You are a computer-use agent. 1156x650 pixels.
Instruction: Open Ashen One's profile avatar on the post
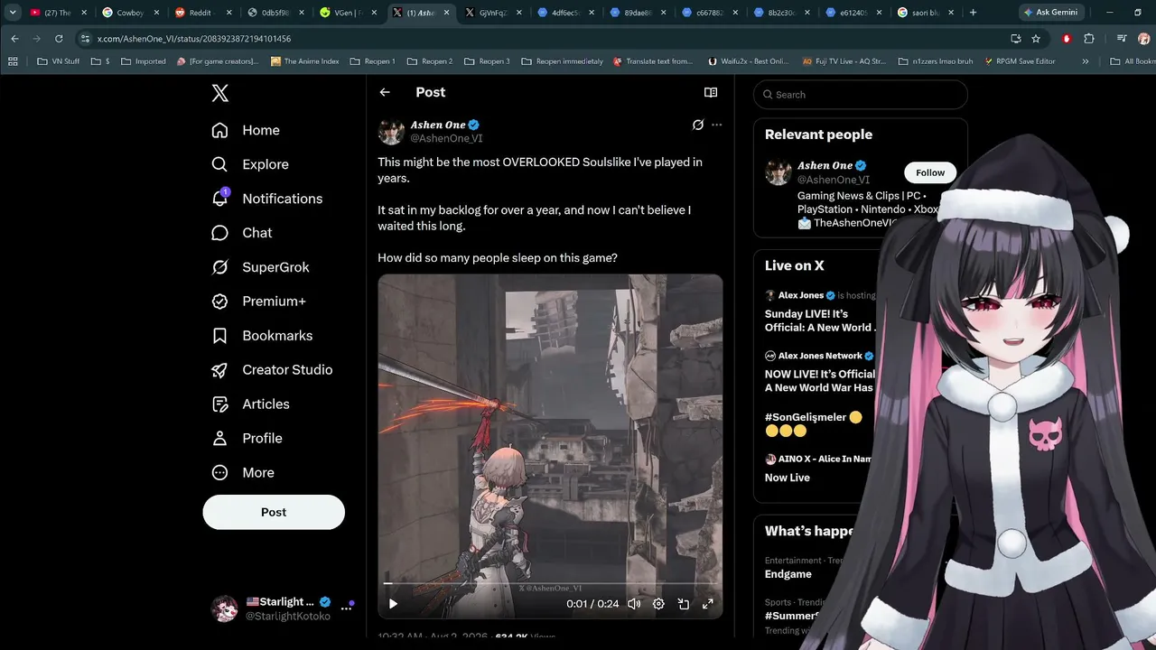point(391,132)
